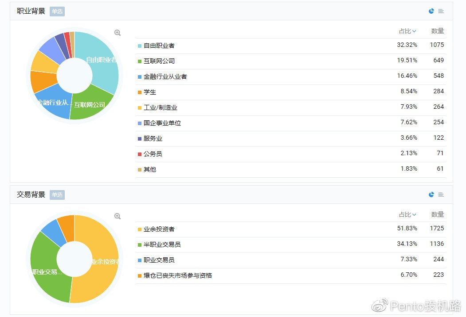Select the 自由职业者 legend color square

140,46
